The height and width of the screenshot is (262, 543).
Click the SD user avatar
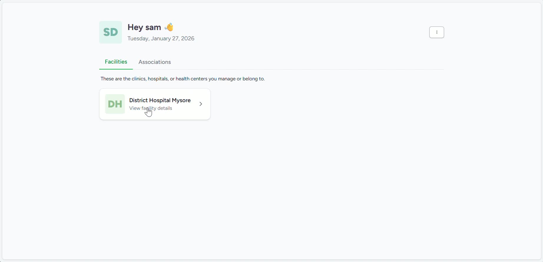click(x=110, y=32)
